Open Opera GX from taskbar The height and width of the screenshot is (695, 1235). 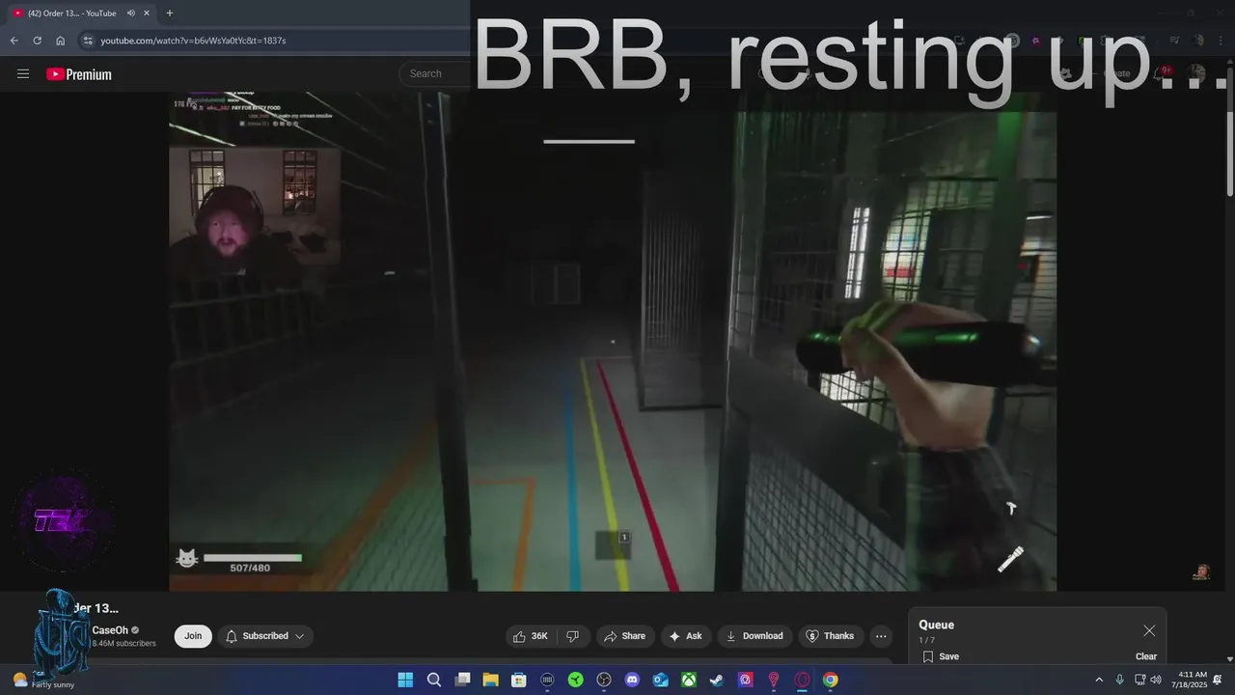(802, 680)
